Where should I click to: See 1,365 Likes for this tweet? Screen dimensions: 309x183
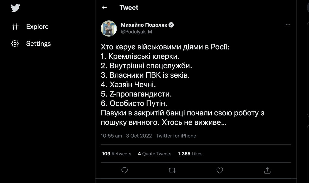coord(190,154)
